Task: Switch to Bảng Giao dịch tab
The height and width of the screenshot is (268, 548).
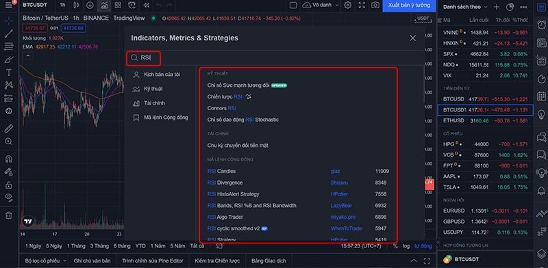Action: tap(269, 260)
